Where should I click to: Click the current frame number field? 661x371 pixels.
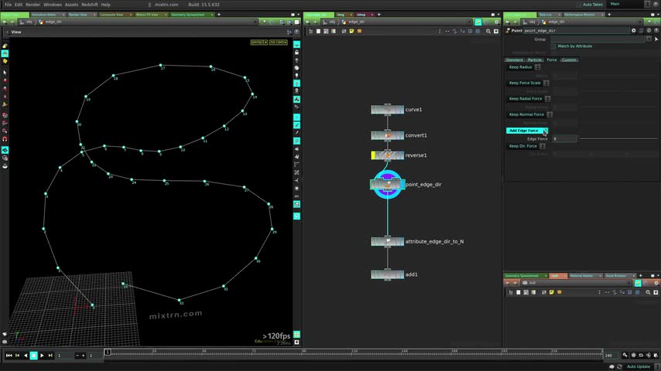point(64,356)
